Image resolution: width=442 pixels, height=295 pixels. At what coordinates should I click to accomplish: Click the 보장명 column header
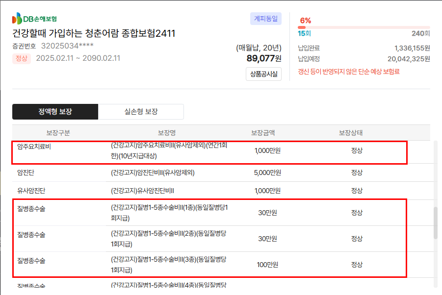(x=167, y=133)
